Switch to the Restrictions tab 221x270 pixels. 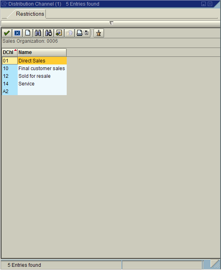[x=30, y=14]
